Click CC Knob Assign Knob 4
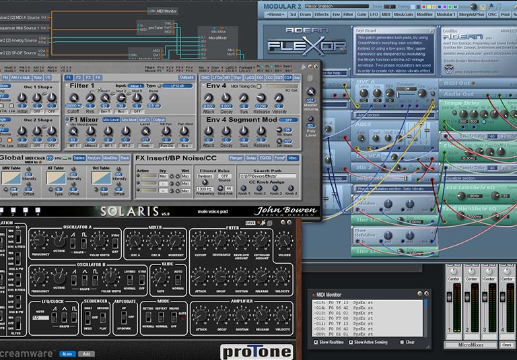Image resolution: width=517 pixels, height=360 pixels. [x=291, y=188]
